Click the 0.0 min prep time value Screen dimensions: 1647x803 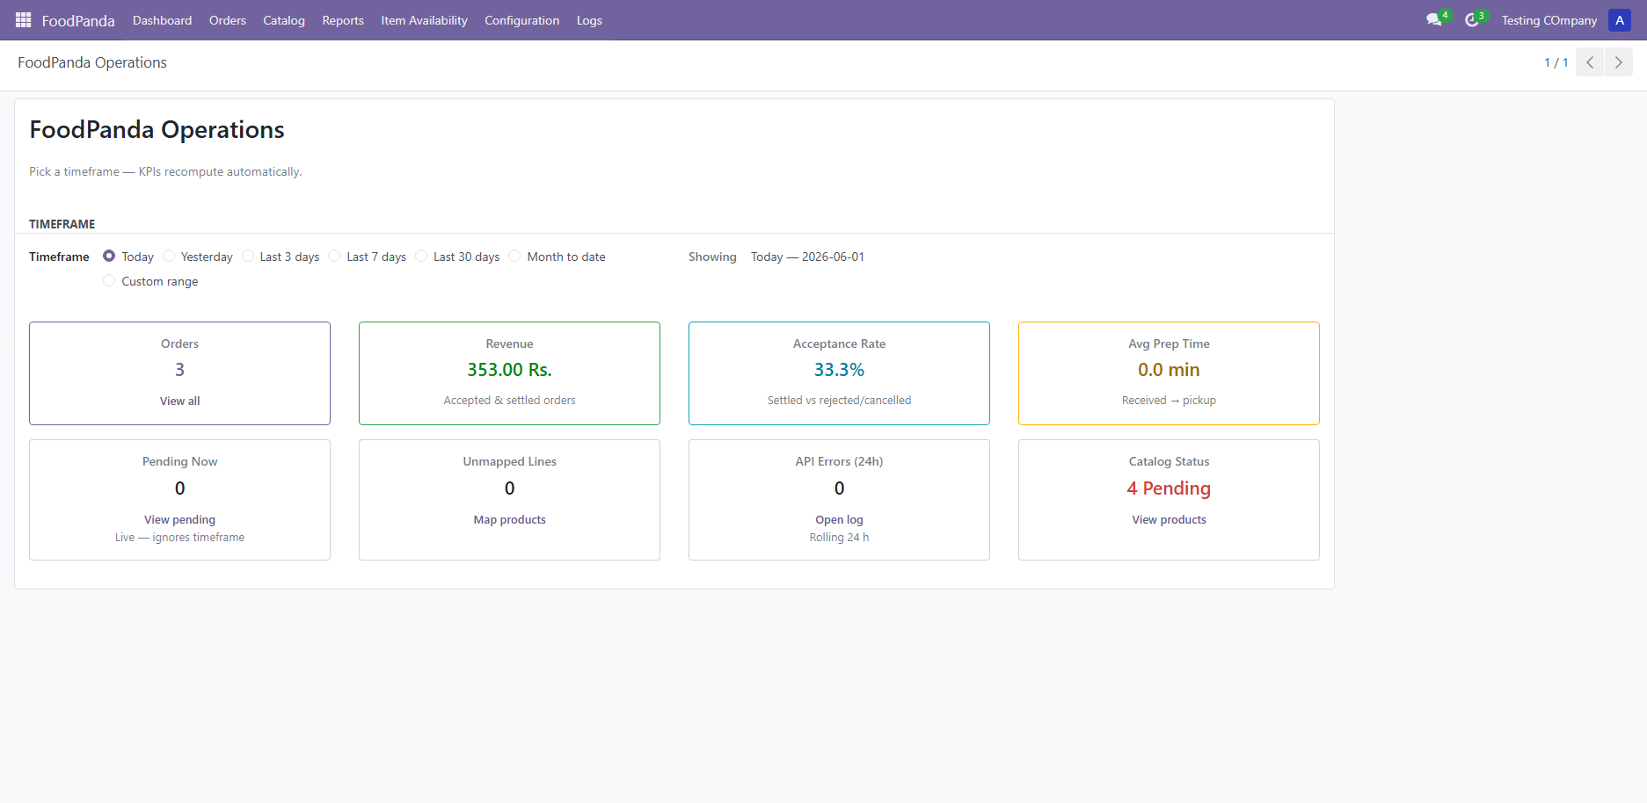click(1170, 370)
